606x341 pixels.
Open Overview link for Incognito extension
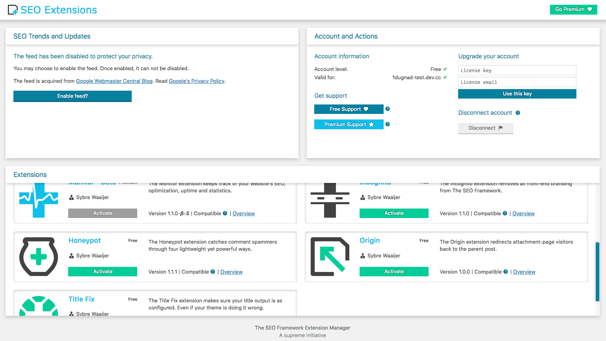click(524, 213)
